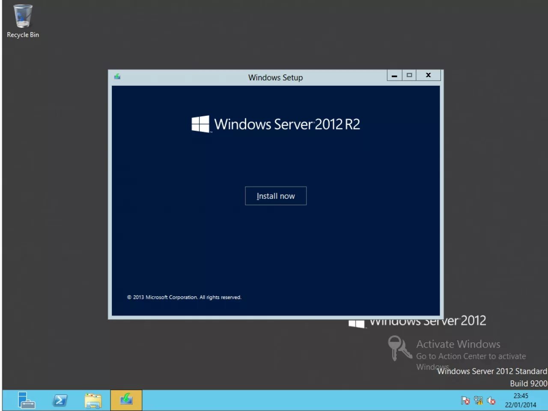Select the Windows Setup taskbar icon
The height and width of the screenshot is (411, 548).
coord(126,400)
